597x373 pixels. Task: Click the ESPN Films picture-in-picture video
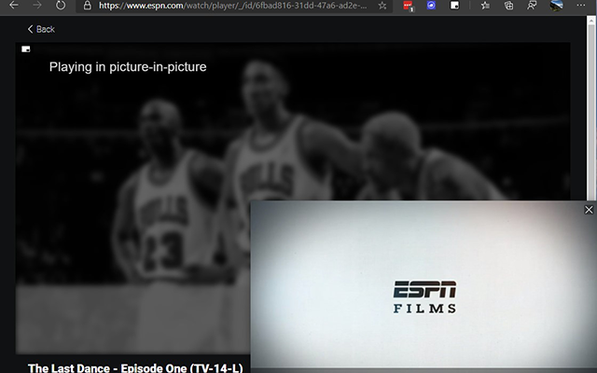[423, 286]
